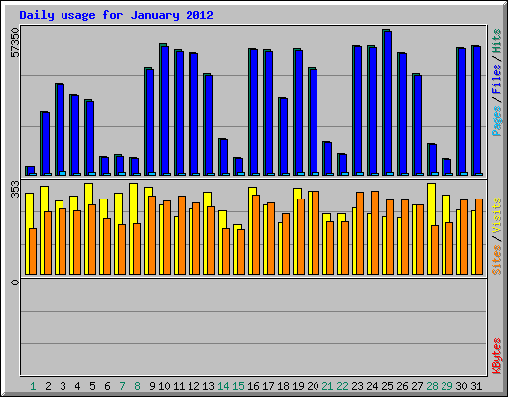Click the 'Sites' legend label
The width and height of the screenshot is (508, 397).
(496, 260)
